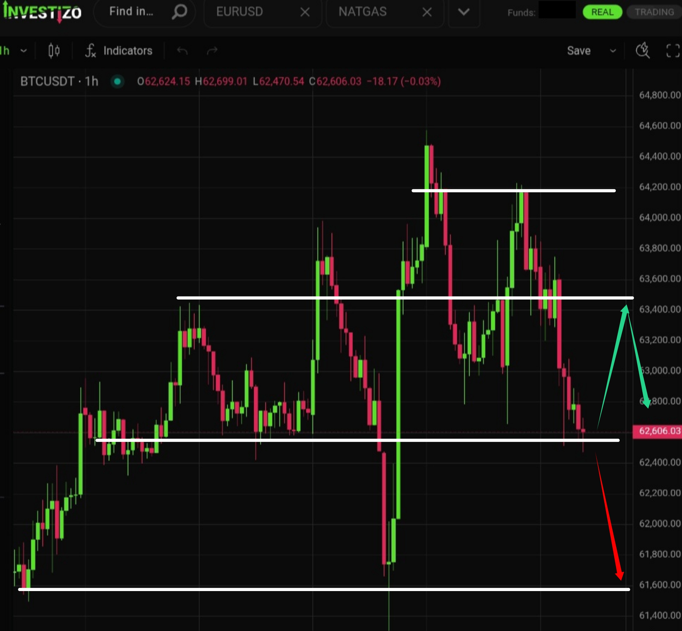Click the -18.17 (-0.03%) change value
682x631 pixels.
404,81
